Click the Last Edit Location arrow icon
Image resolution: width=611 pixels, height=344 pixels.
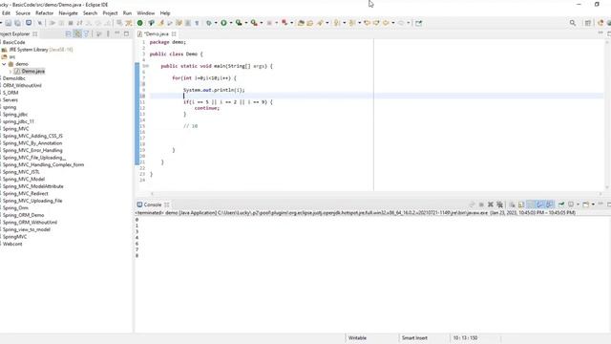[x=367, y=23]
